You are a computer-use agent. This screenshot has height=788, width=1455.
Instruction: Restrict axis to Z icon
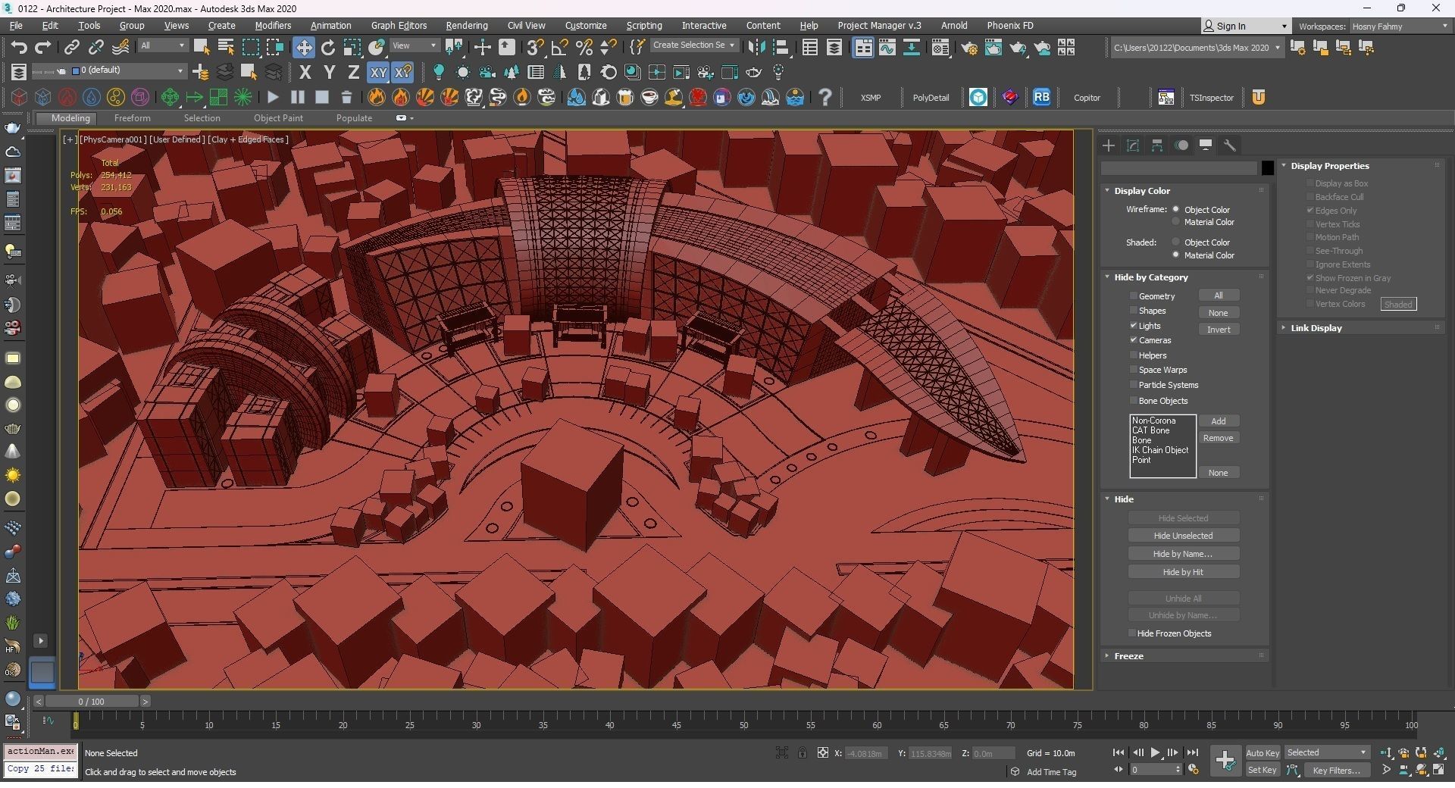353,73
